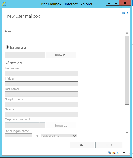Select the New user radio button
The height and width of the screenshot is (158, 133).
(x=7, y=62)
